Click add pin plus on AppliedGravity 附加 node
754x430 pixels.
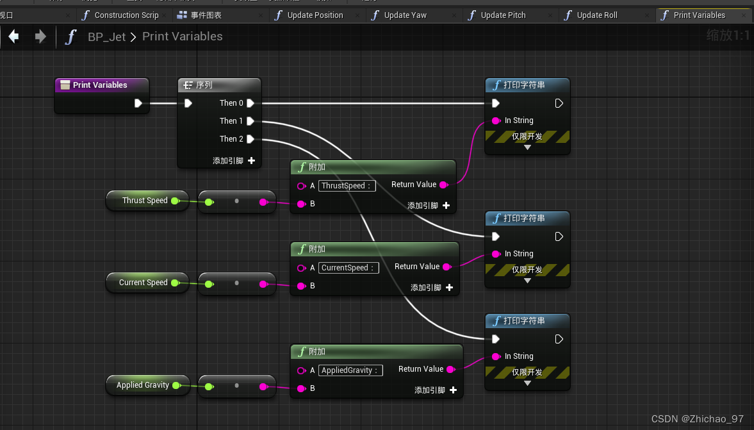[x=453, y=390]
